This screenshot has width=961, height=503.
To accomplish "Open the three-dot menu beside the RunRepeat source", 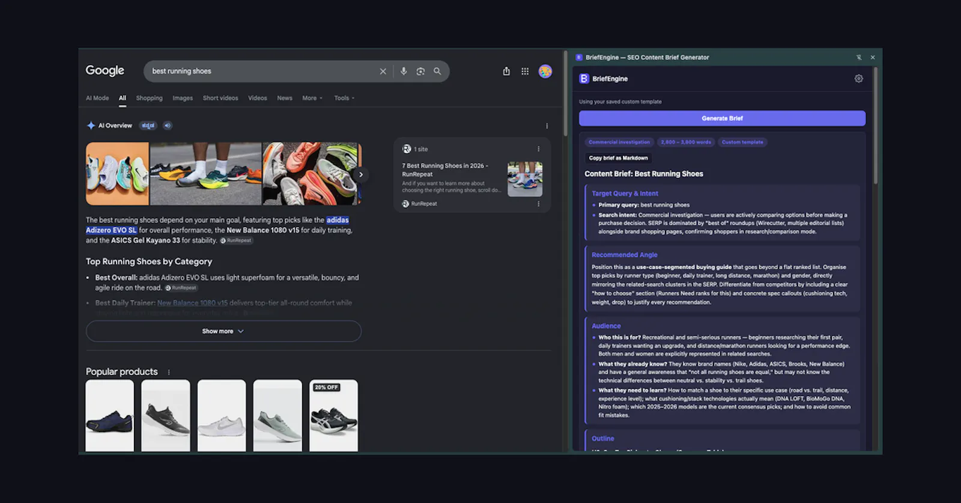I will [538, 204].
